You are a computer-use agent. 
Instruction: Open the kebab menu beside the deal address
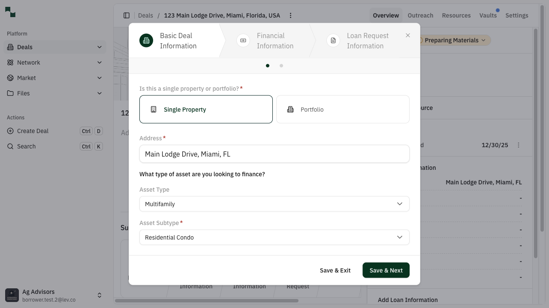pos(290,15)
